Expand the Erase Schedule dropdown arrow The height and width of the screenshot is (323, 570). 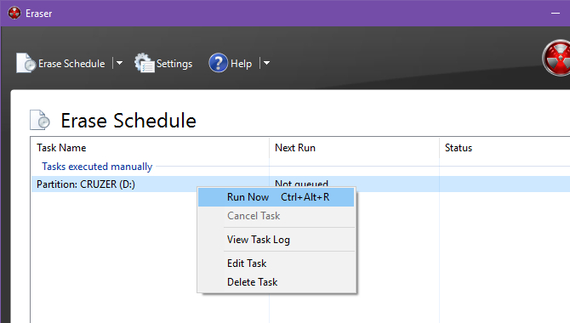click(x=119, y=63)
